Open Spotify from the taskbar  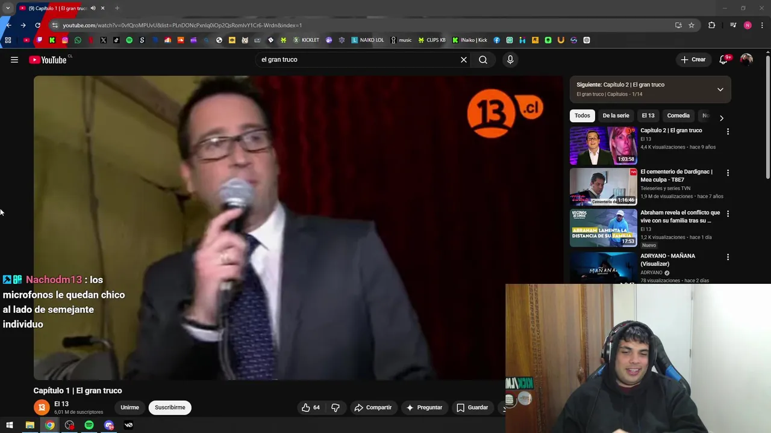pos(89,425)
